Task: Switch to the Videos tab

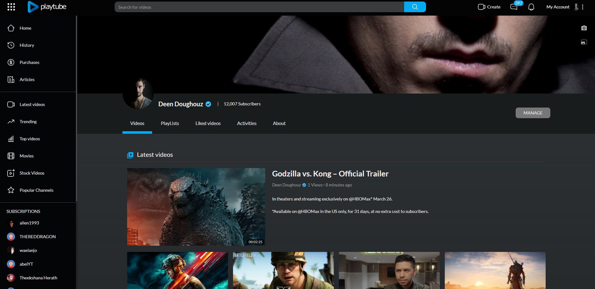Action: click(x=137, y=123)
